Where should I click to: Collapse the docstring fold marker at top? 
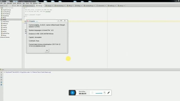click(24, 8)
